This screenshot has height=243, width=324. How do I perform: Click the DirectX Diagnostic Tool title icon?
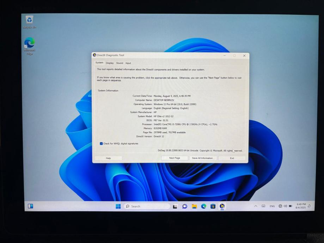(94, 55)
